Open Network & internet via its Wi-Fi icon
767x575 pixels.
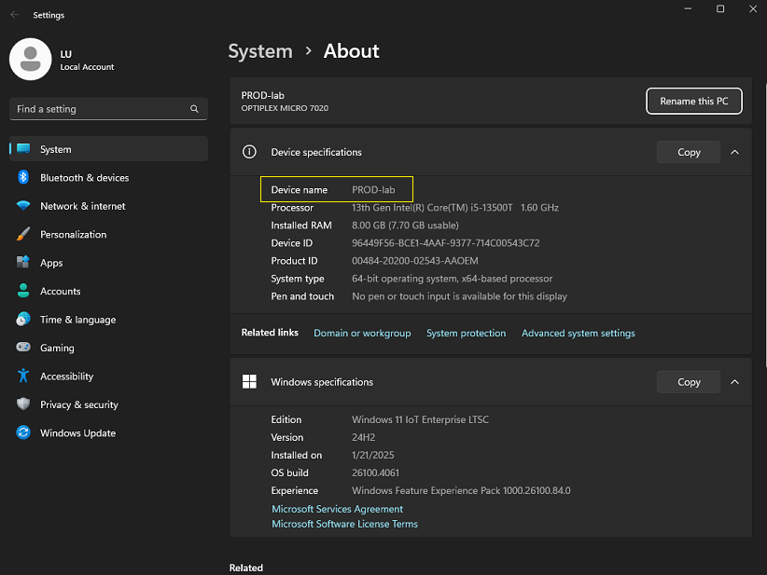(23, 206)
